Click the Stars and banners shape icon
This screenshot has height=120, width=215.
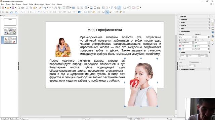pyautogui.click(x=74, y=12)
